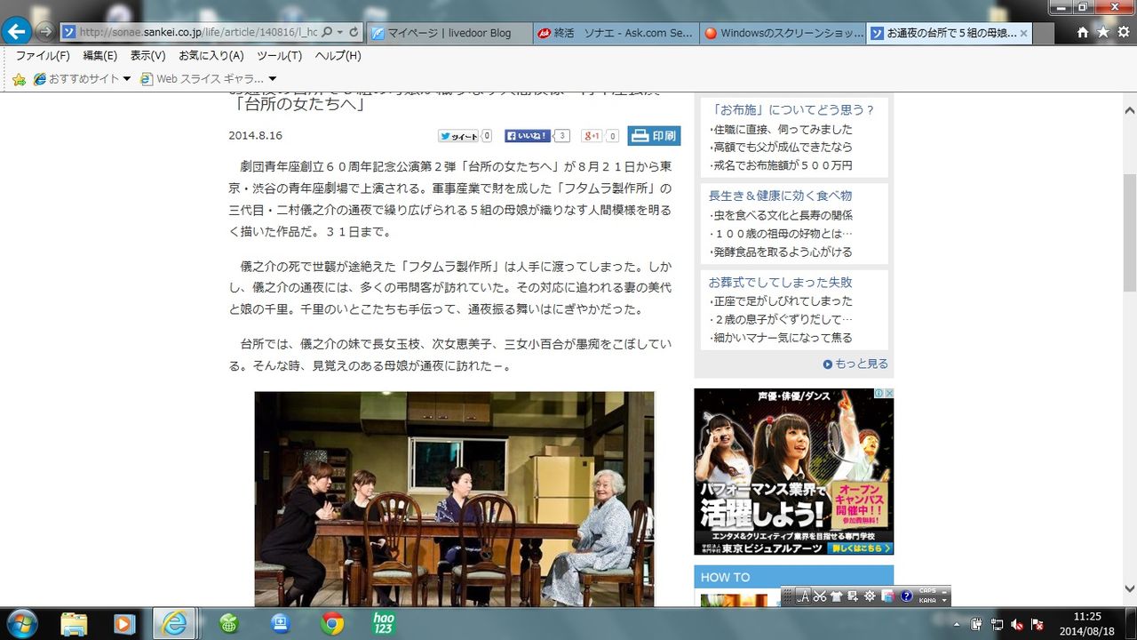Click the Add to Favorites bar star icon
The image size is (1137, 640).
pyautogui.click(x=19, y=79)
